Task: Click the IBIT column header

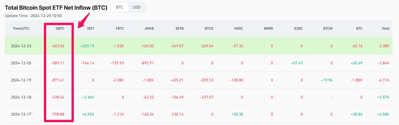Action: tap(90, 28)
